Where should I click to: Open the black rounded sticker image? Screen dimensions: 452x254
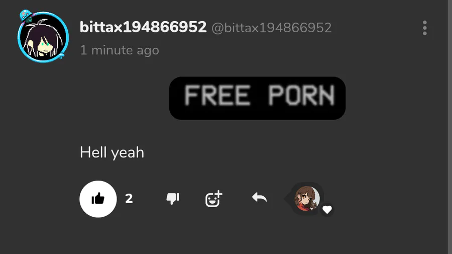257,98
